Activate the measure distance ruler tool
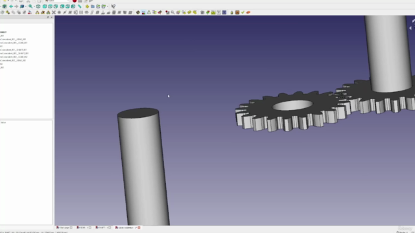 point(79,6)
